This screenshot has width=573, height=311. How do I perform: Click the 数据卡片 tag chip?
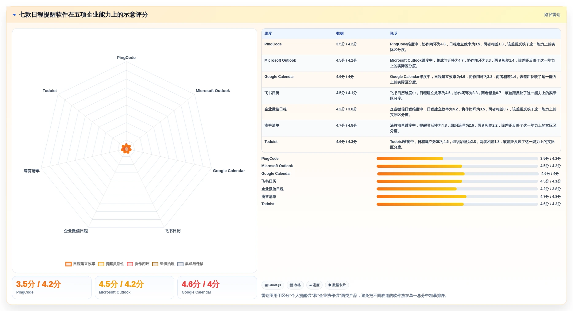[337, 285]
